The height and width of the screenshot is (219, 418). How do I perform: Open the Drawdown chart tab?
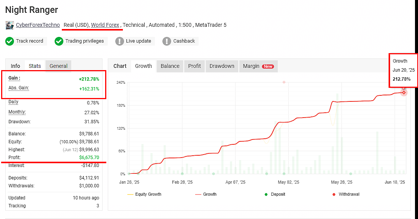(x=222, y=66)
